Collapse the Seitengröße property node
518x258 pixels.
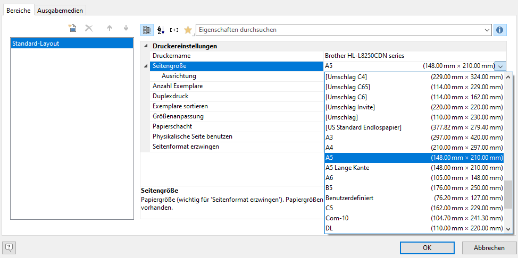coord(146,66)
